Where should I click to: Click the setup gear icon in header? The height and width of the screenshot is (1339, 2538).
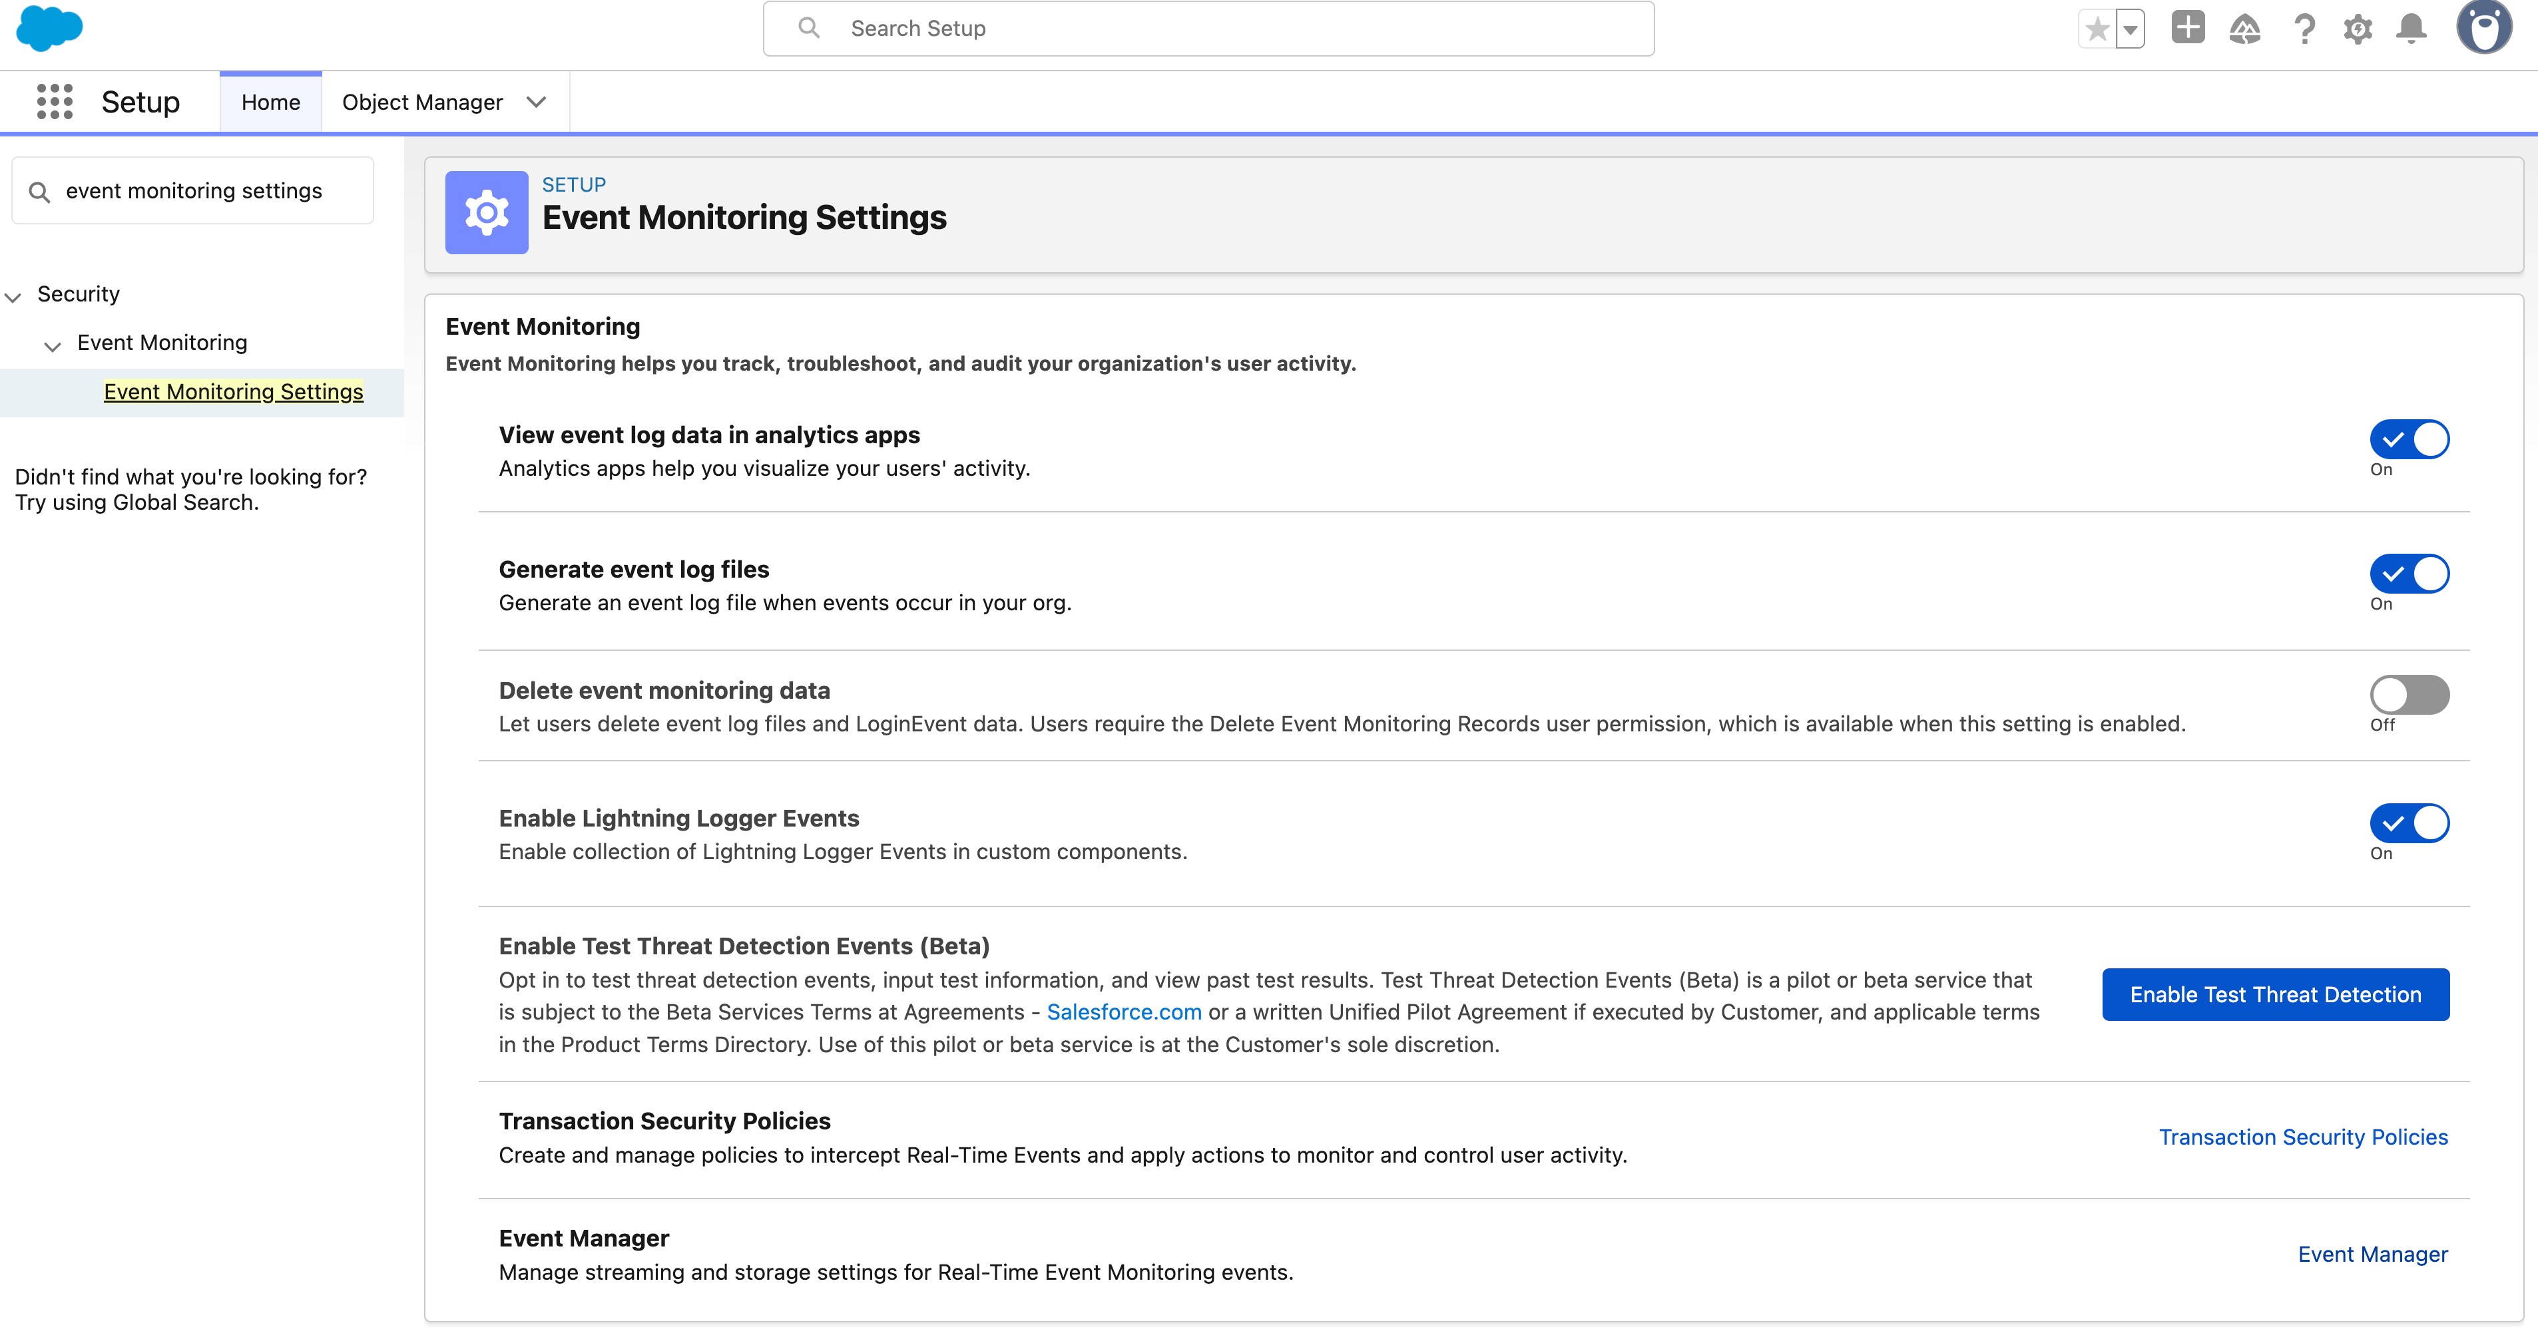(2358, 29)
